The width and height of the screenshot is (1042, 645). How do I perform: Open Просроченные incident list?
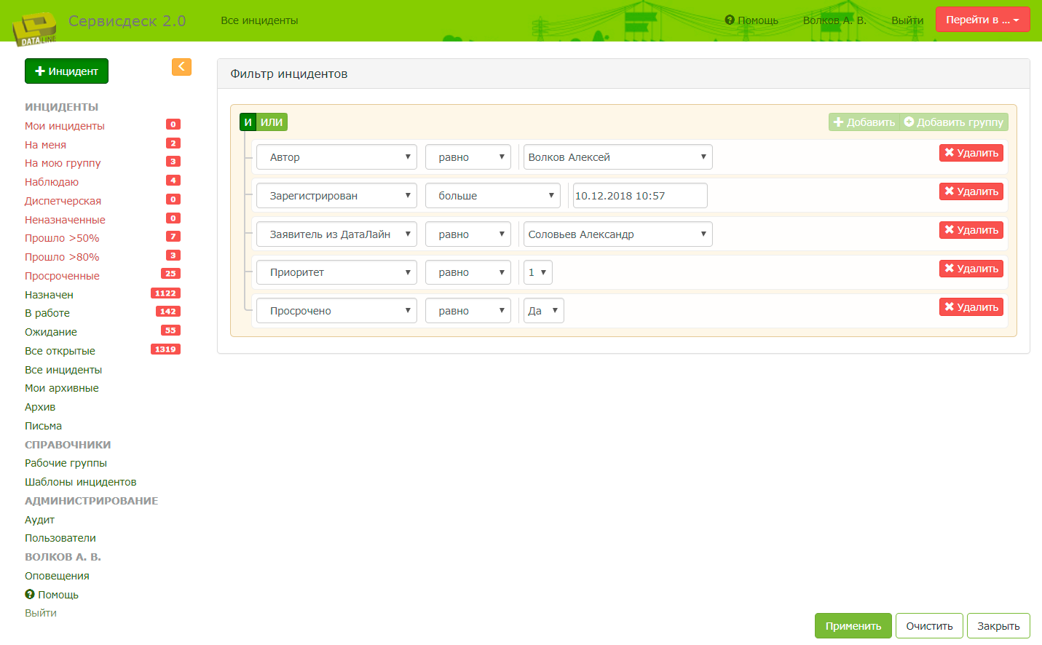click(62, 276)
